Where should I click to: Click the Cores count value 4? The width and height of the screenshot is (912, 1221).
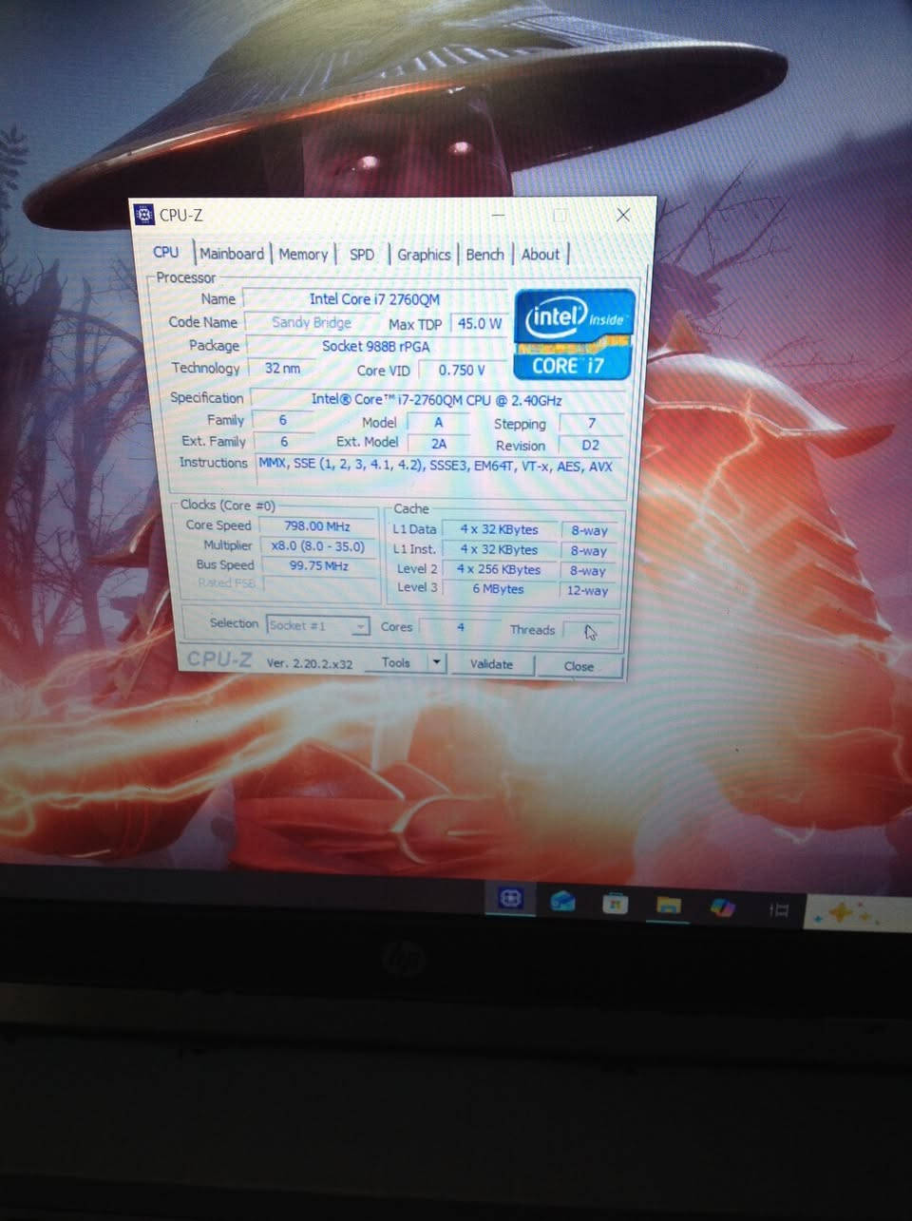click(460, 627)
